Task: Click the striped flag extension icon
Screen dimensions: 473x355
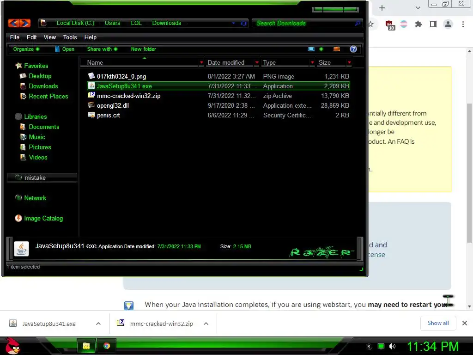Action: pos(404,24)
